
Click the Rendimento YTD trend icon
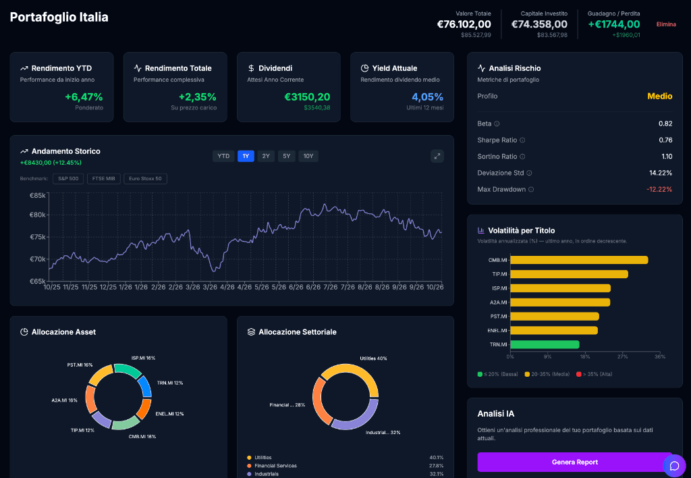tap(24, 68)
